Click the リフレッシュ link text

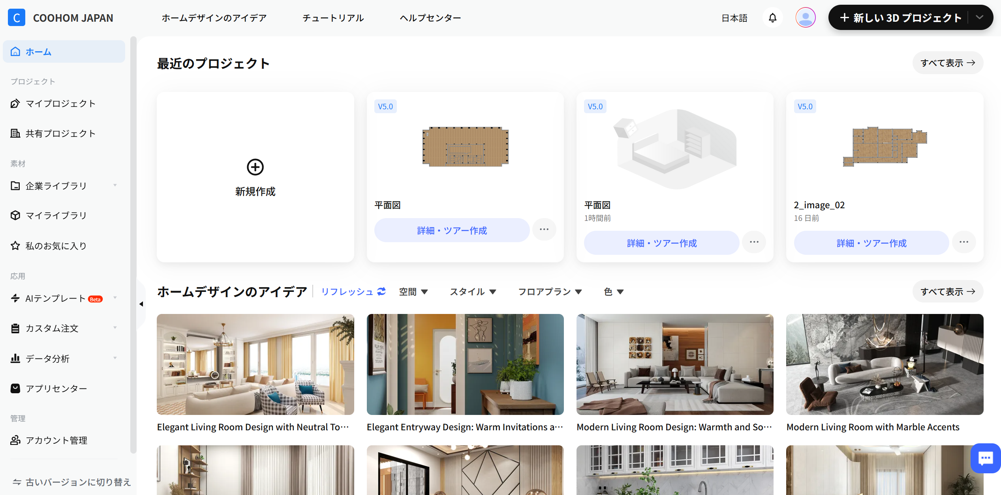(x=347, y=292)
